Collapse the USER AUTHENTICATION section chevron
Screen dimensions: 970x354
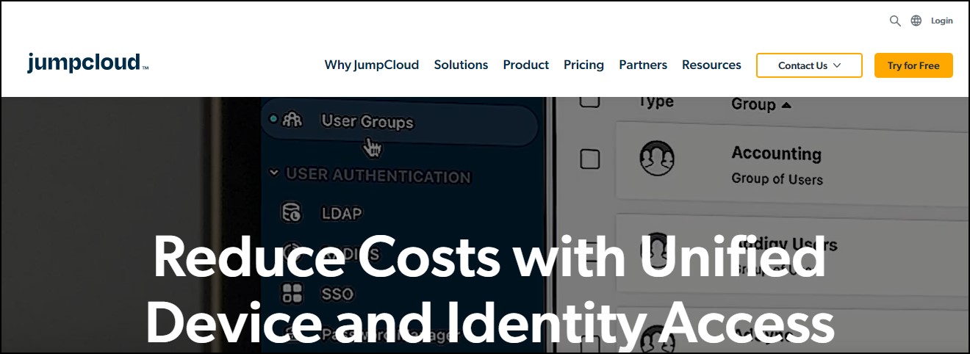pos(274,174)
